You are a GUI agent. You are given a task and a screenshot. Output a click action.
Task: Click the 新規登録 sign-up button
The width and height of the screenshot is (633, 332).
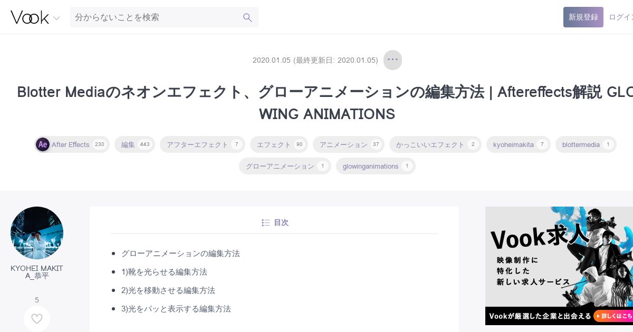[x=583, y=17]
